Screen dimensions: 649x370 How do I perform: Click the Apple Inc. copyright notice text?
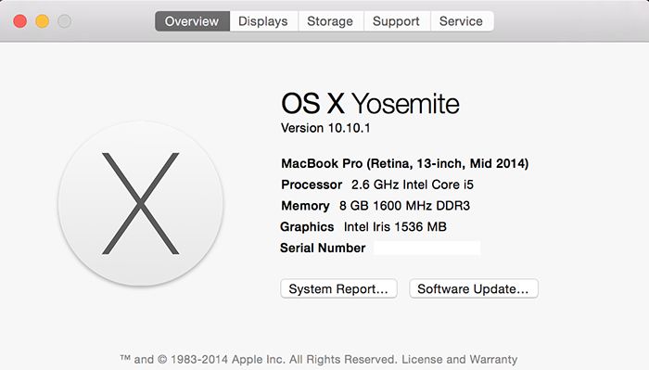click(259, 359)
